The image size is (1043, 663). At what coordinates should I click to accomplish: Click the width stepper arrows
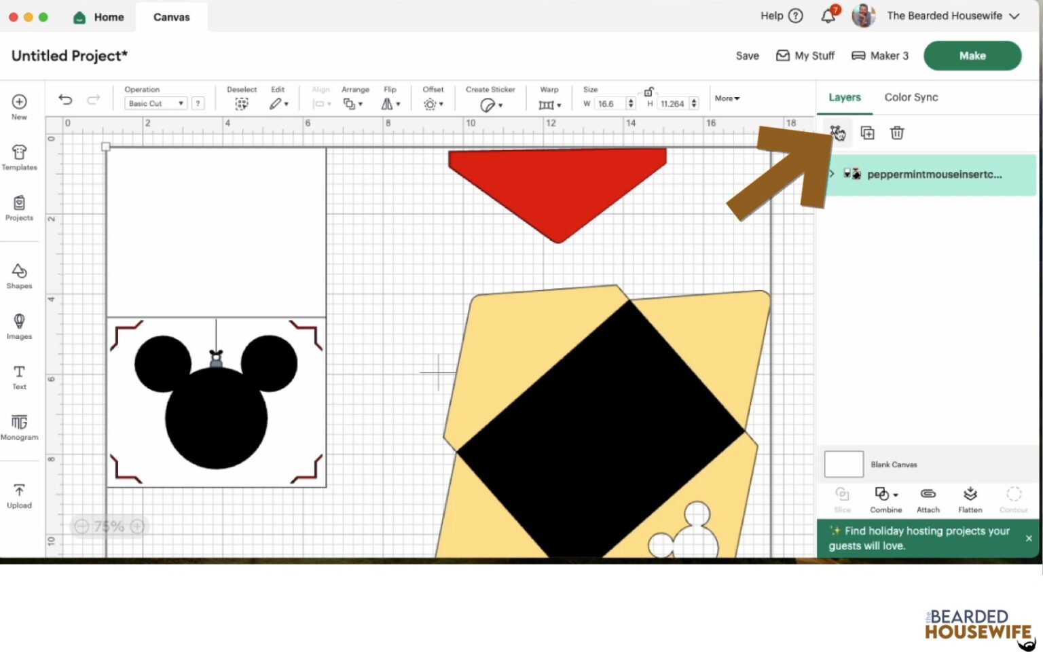[631, 103]
